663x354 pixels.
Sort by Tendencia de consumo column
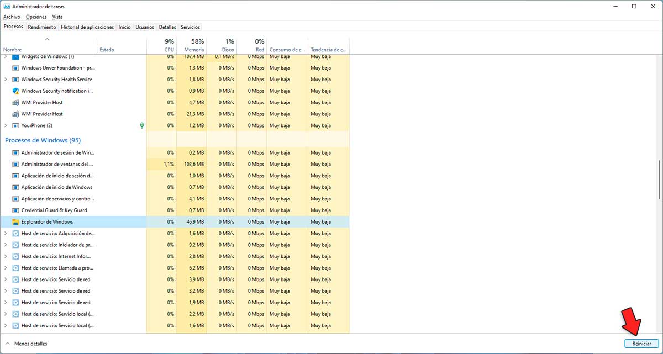[328, 46]
